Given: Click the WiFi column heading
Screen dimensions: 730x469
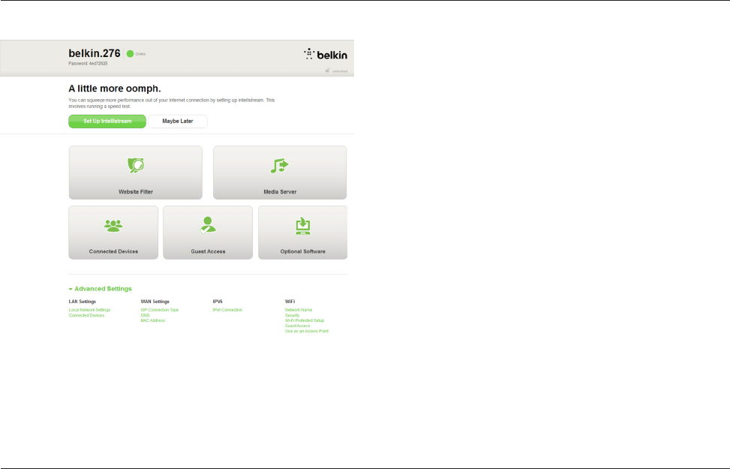Looking at the screenshot, I should (x=290, y=302).
